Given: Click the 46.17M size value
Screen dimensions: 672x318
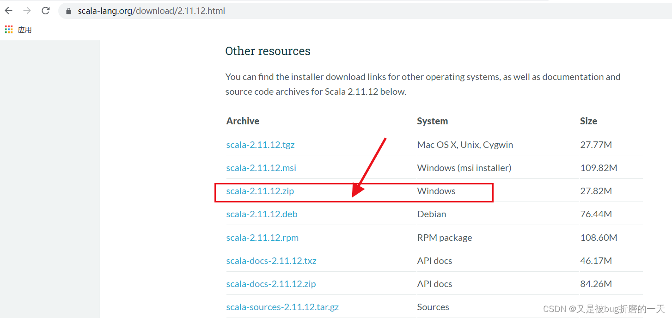Looking at the screenshot, I should click(596, 261).
